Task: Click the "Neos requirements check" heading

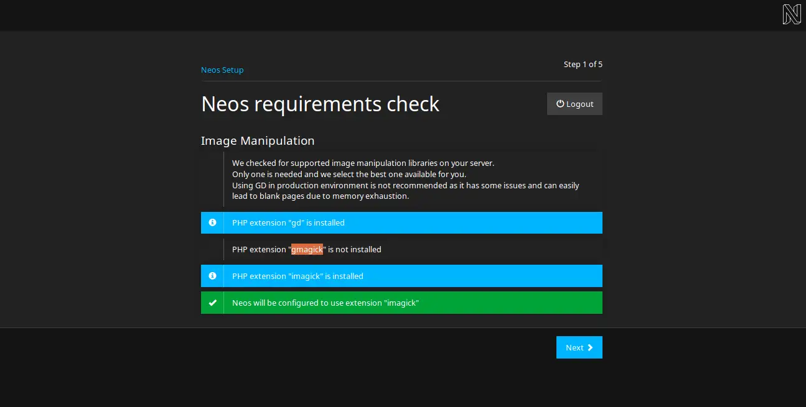Action: click(320, 104)
